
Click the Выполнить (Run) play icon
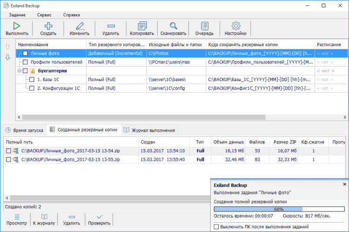(17, 26)
